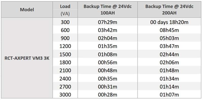The image size is (203, 100).
Task: Select the 1200 load cell
Action: click(65, 46)
